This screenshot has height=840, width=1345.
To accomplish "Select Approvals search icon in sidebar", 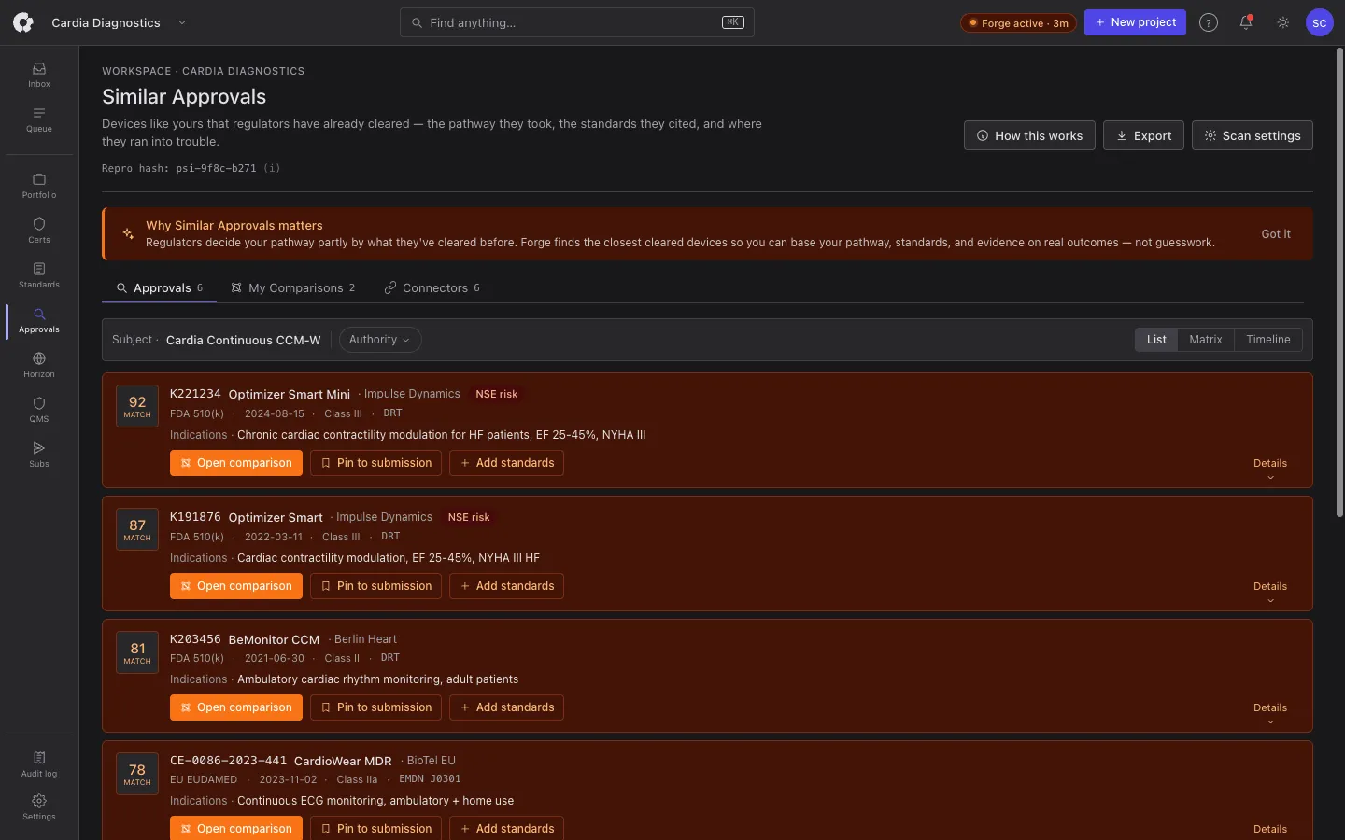I will coord(39,320).
